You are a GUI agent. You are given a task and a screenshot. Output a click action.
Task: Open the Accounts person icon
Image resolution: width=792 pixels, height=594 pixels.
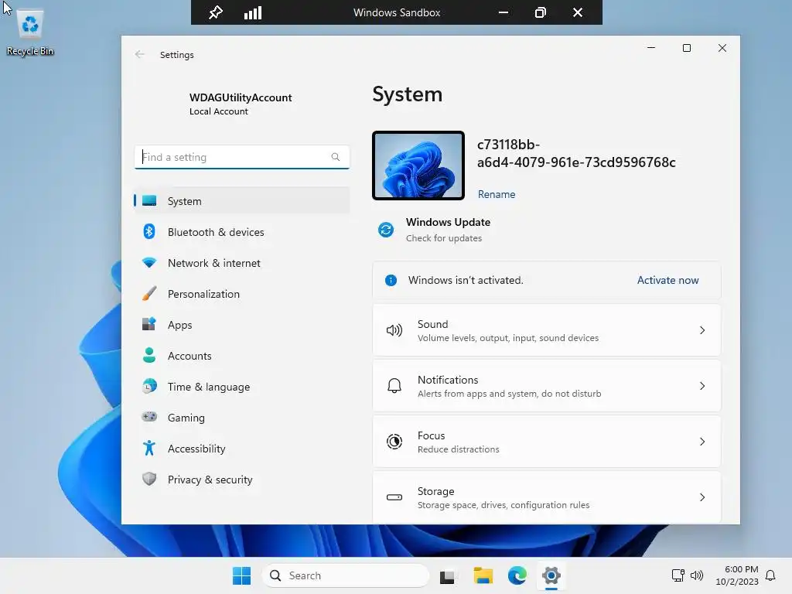149,355
